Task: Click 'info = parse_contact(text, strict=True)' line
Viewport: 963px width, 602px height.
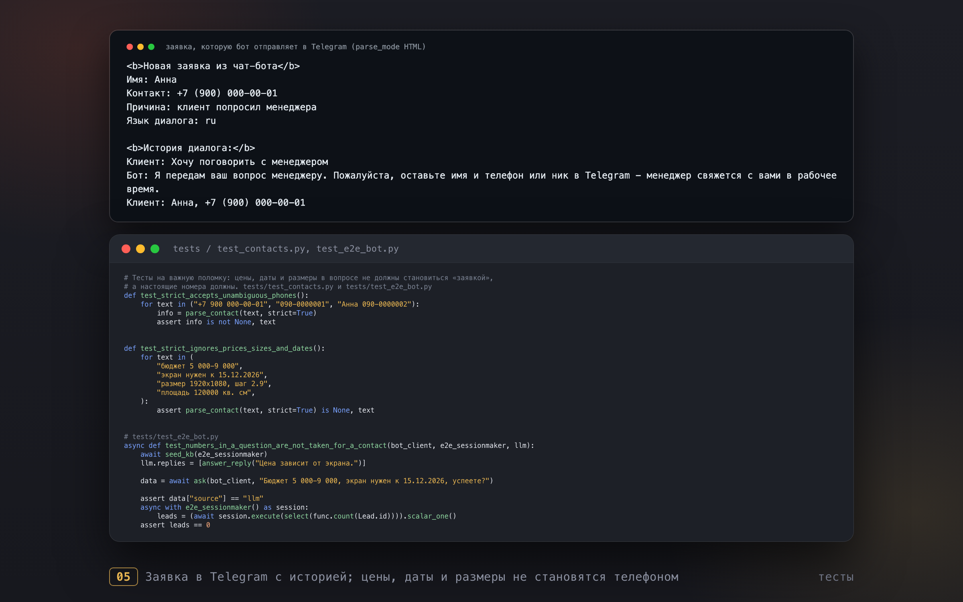Action: pyautogui.click(x=237, y=313)
